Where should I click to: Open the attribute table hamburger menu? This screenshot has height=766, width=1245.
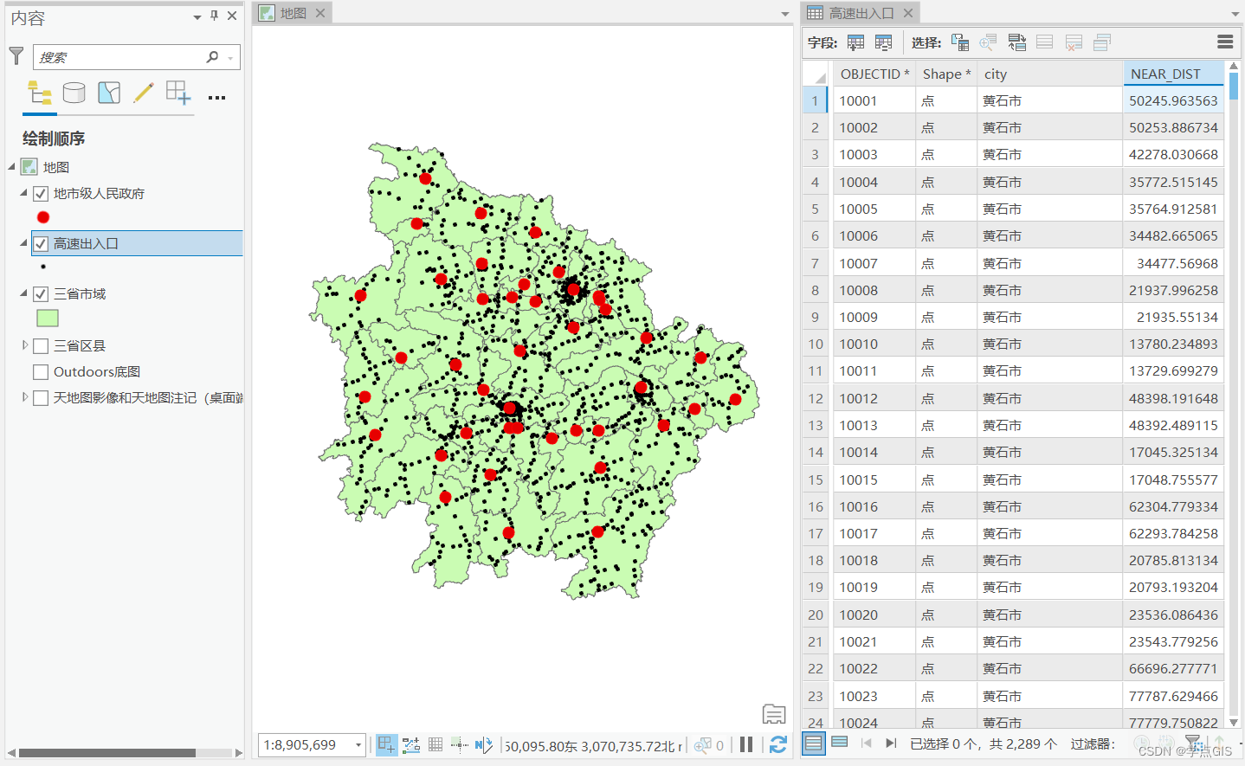[x=1225, y=42]
